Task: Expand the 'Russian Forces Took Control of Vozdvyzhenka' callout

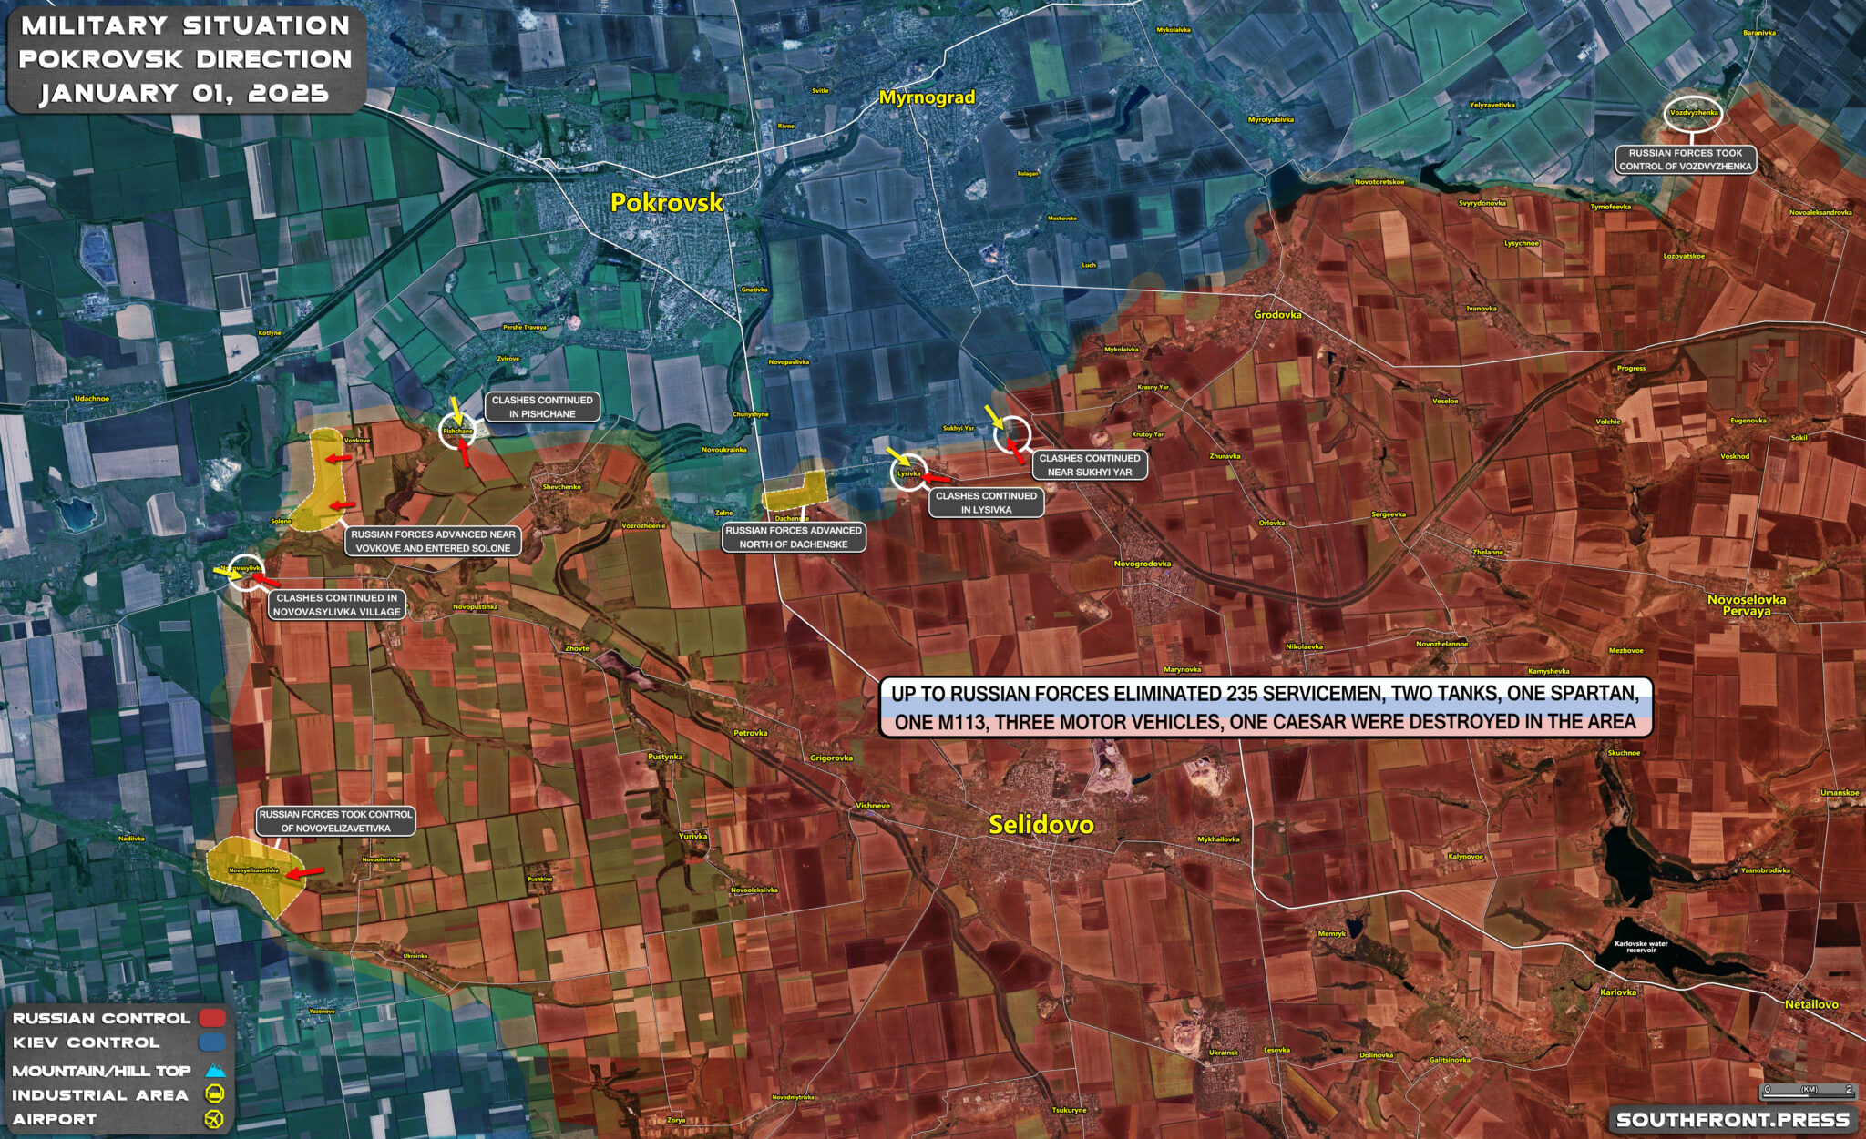Action: pos(1686,159)
